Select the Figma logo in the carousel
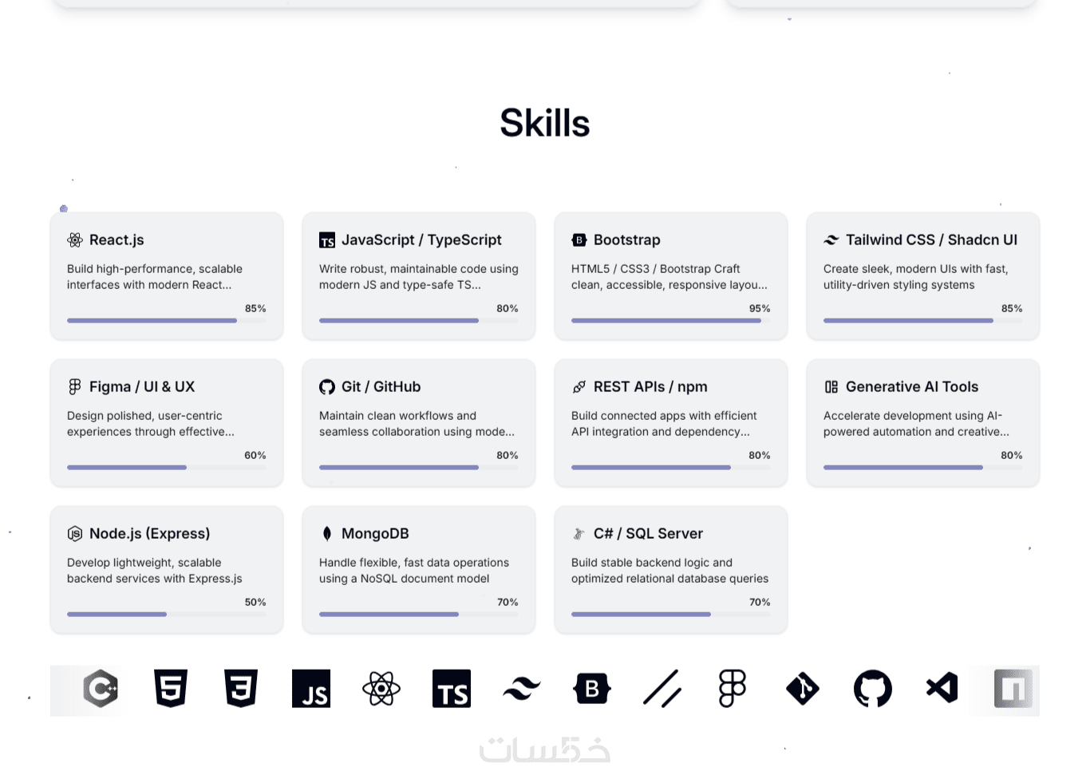 click(733, 689)
